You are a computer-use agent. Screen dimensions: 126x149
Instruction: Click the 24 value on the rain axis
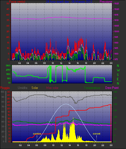[x=9, y=102]
